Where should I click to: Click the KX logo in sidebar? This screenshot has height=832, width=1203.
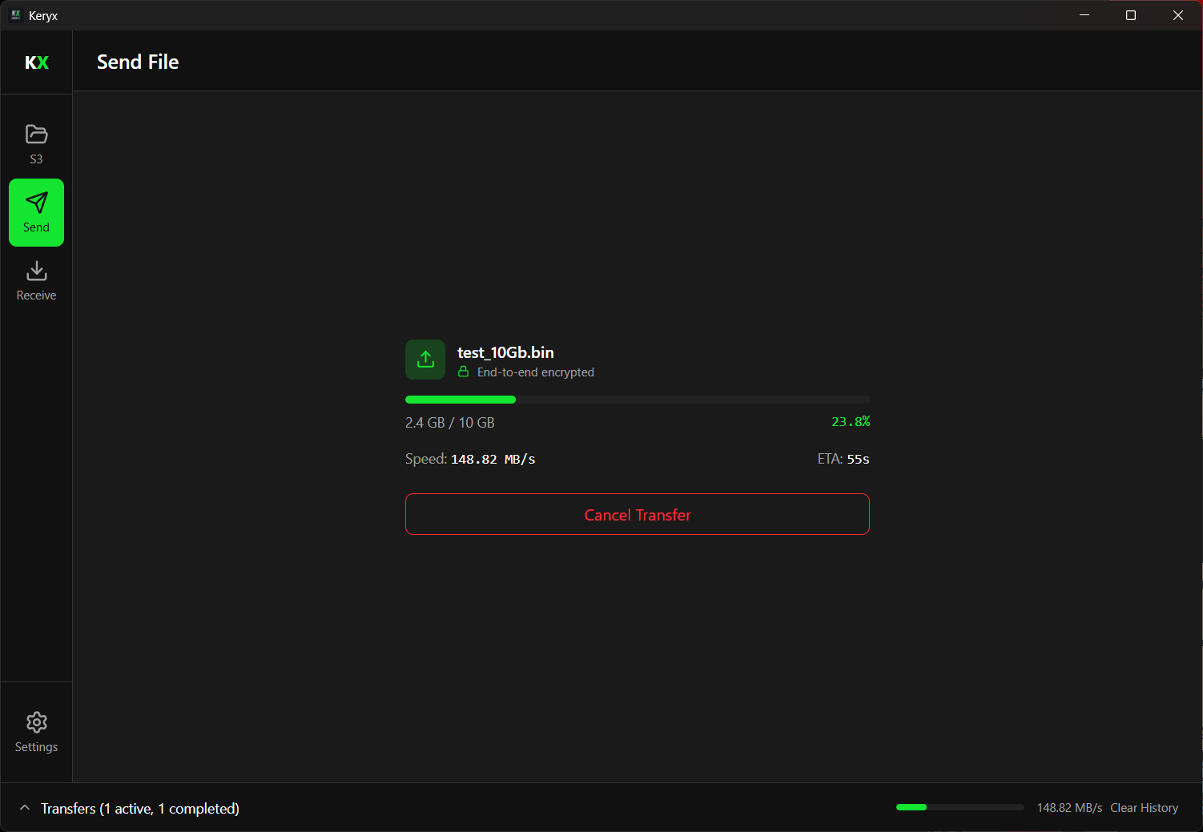(x=37, y=62)
